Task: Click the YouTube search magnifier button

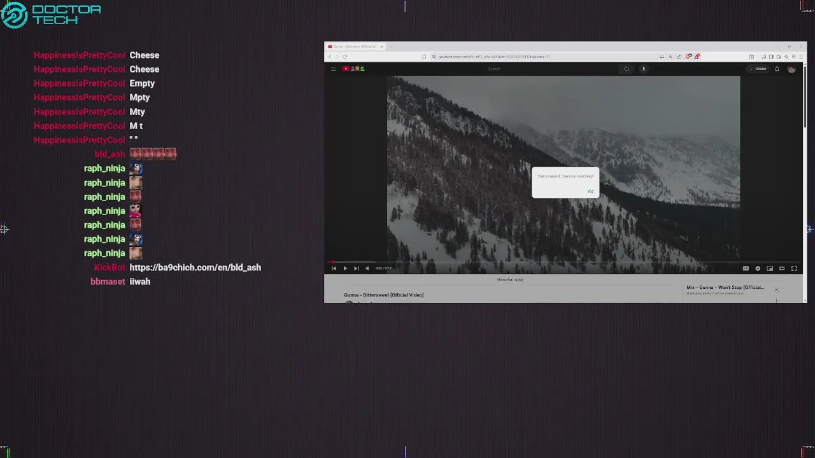Action: tap(627, 69)
